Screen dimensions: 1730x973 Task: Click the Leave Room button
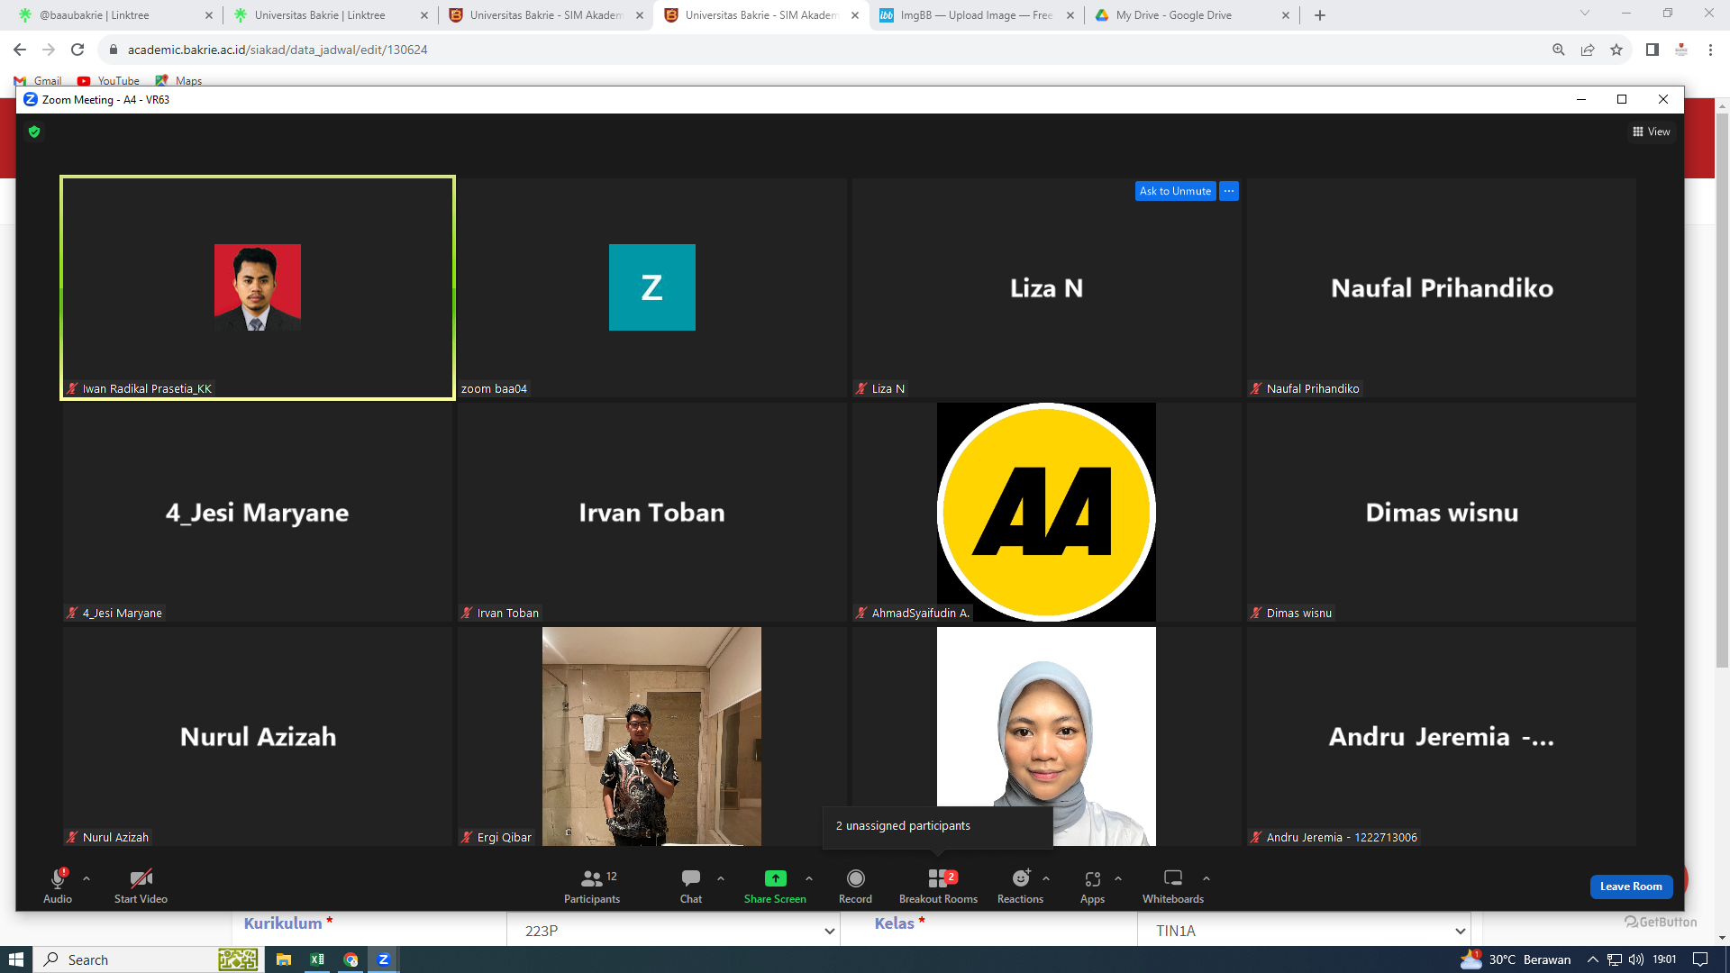click(1631, 887)
